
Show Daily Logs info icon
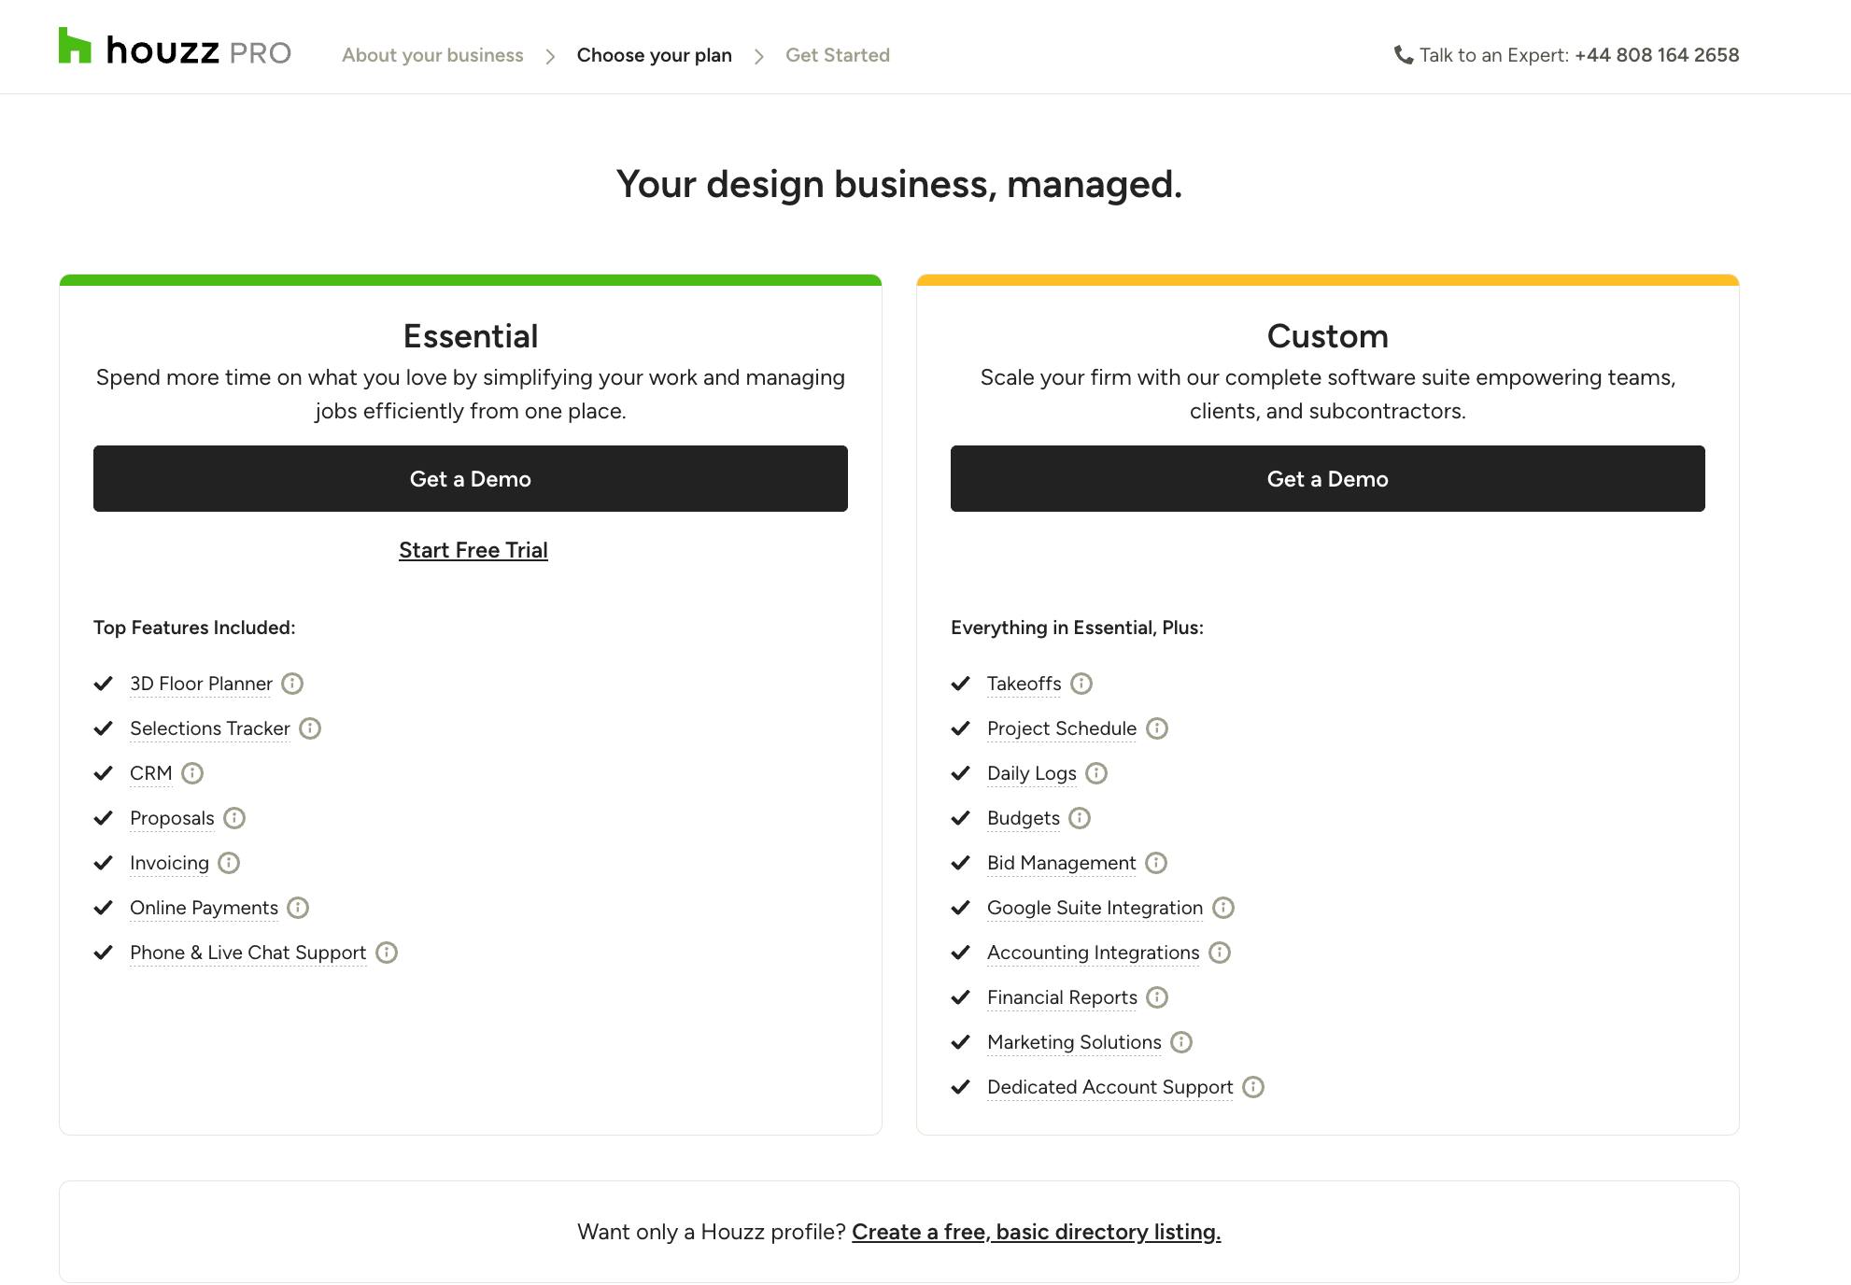[1096, 773]
